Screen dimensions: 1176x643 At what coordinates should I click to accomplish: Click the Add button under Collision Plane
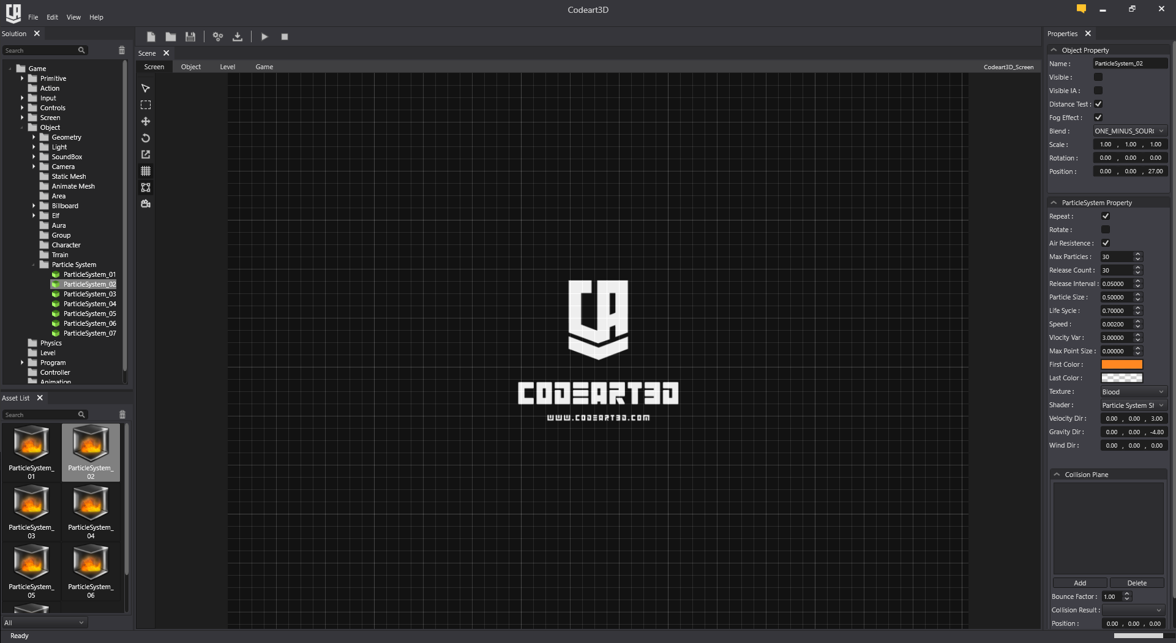1080,583
